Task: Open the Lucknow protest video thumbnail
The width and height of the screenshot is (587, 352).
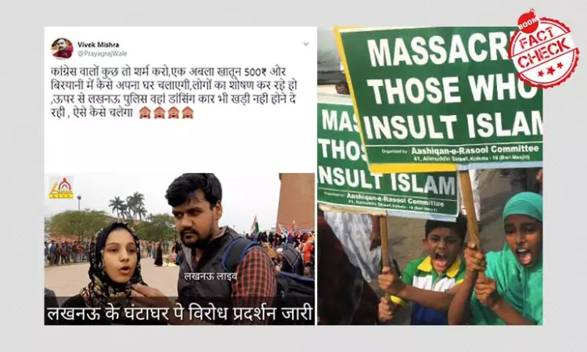Action: (179, 249)
